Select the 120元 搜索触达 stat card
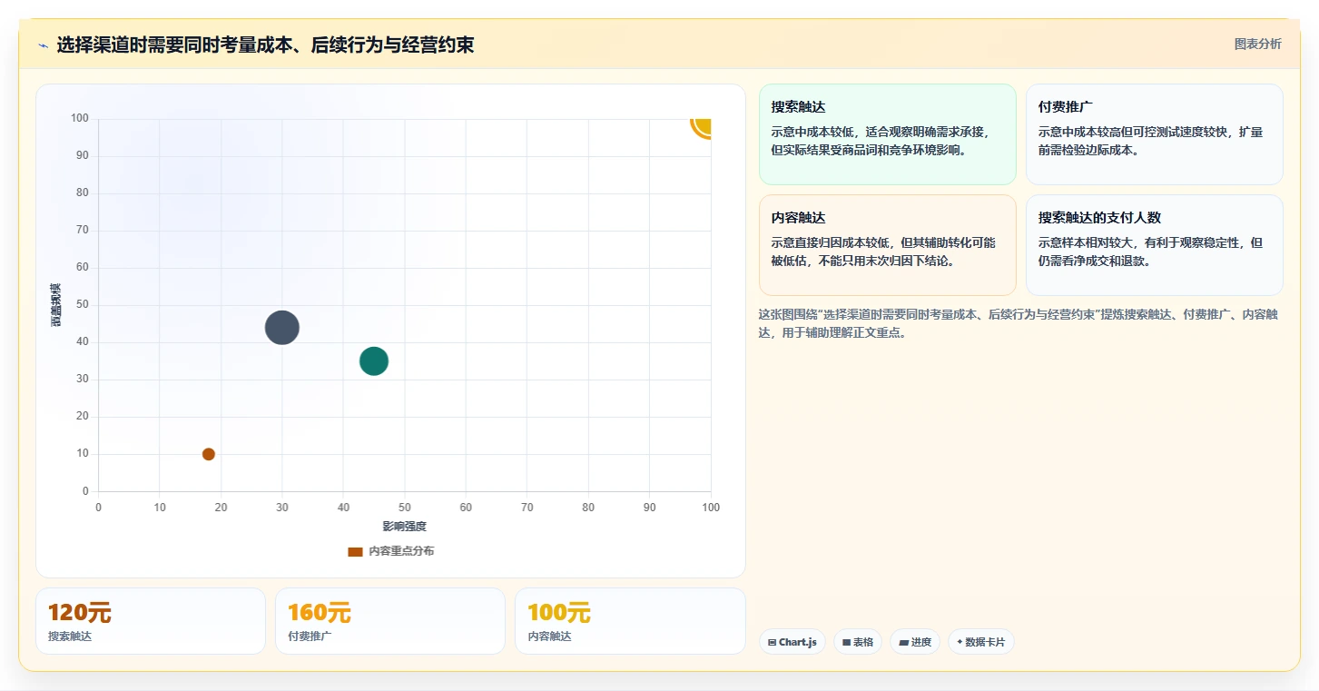Screen dimensions: 1319x691 pos(151,621)
